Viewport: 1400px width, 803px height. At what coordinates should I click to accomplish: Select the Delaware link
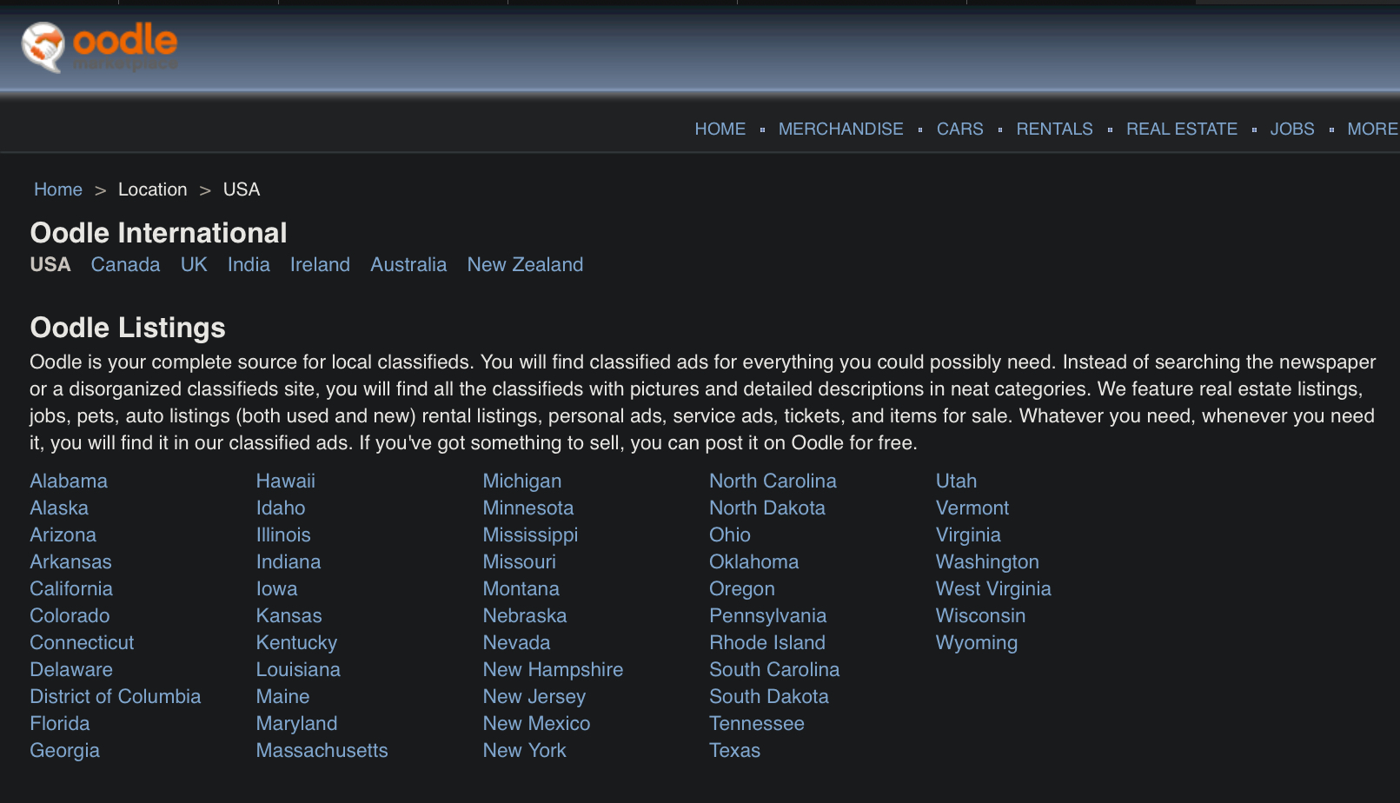[71, 670]
